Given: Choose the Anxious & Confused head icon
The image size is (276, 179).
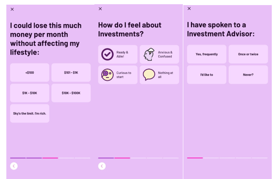Looking at the screenshot, I should point(149,55).
